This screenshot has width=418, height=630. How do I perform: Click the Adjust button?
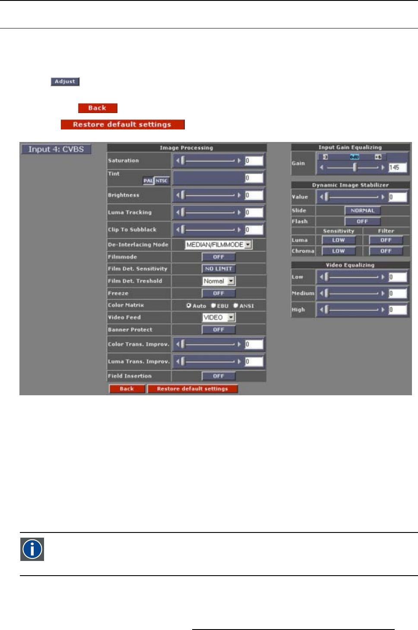tap(65, 82)
